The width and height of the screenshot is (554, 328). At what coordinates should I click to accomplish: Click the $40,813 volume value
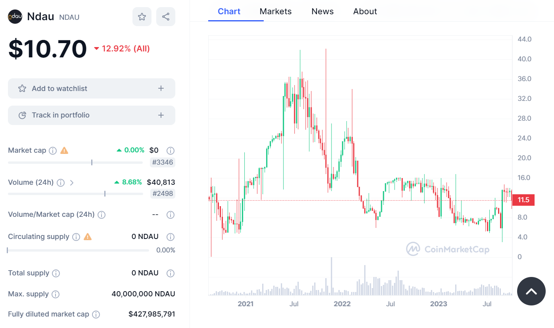click(x=161, y=182)
